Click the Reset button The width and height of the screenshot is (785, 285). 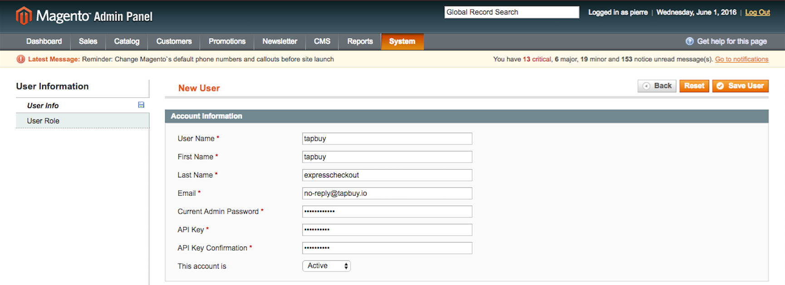[x=694, y=86]
